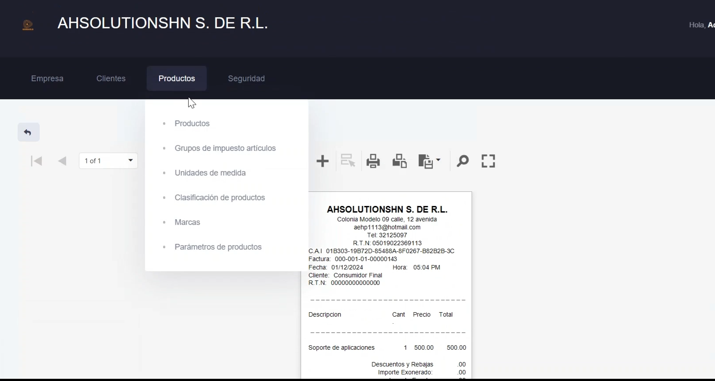Click the company logo icon
The height and width of the screenshot is (381, 715).
coord(28,25)
